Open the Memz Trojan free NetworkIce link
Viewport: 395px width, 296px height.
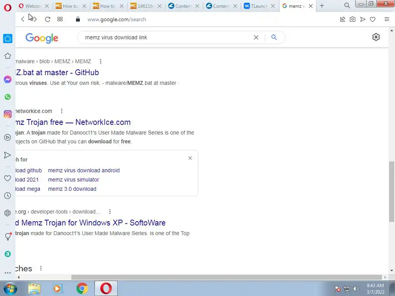(x=73, y=122)
